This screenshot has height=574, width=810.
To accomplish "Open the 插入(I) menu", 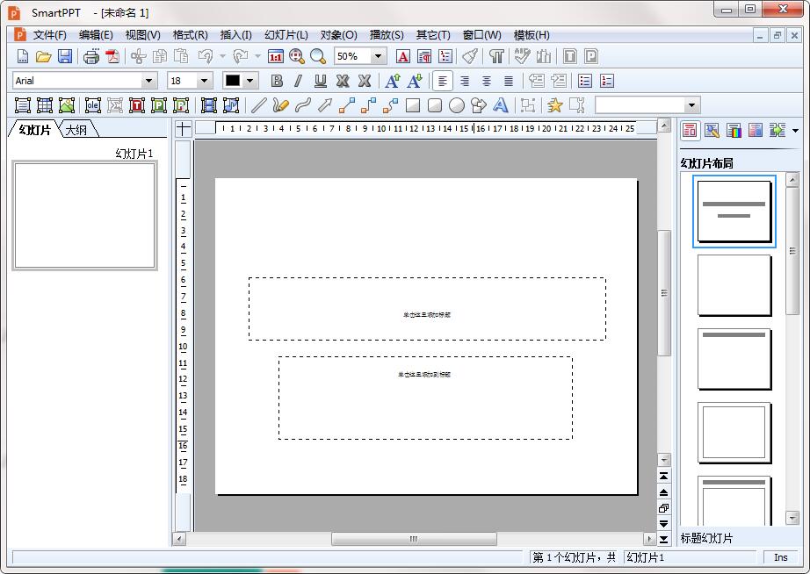I will (235, 35).
